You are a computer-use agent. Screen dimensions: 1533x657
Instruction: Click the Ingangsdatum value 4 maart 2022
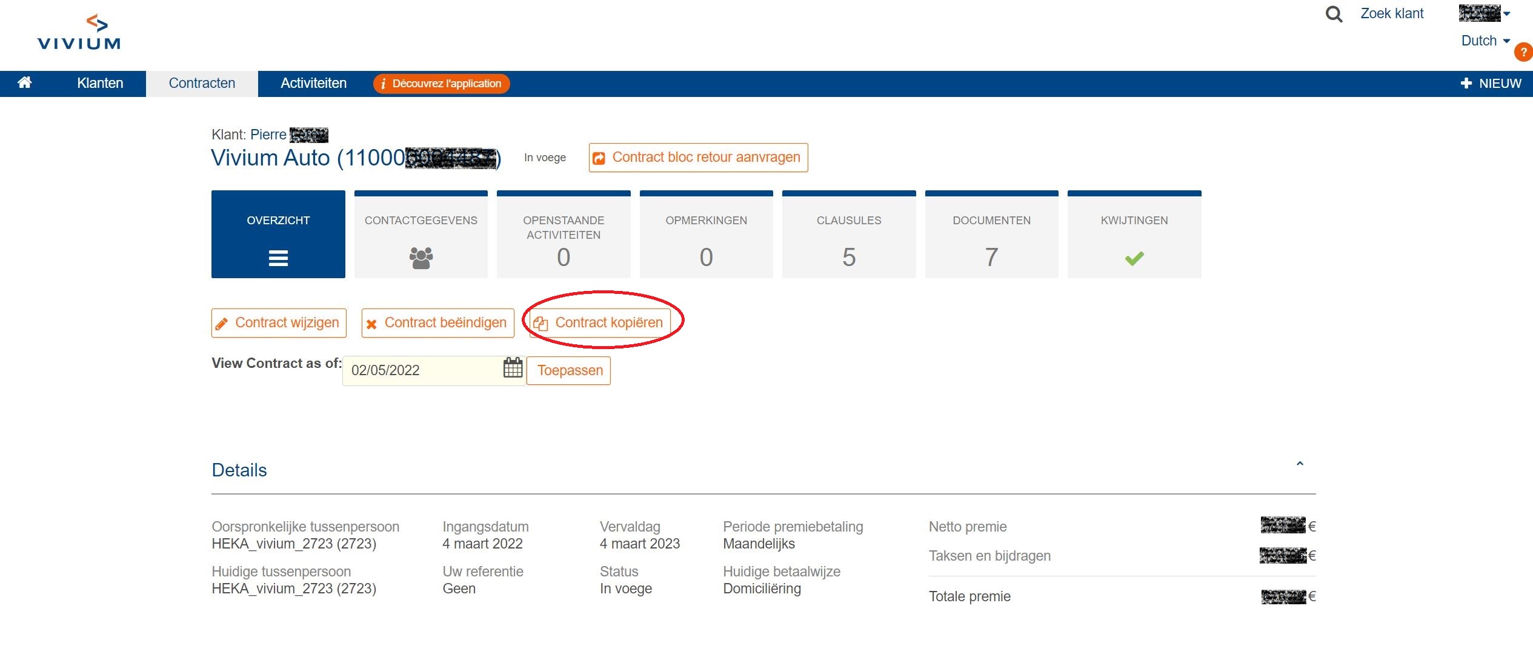[x=482, y=544]
